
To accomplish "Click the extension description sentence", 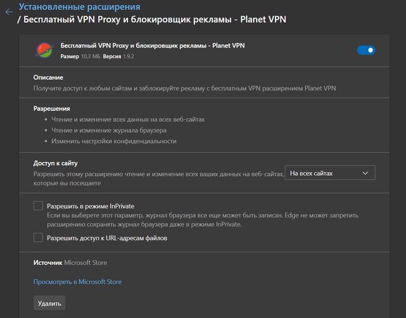I will pyautogui.click(x=185, y=88).
